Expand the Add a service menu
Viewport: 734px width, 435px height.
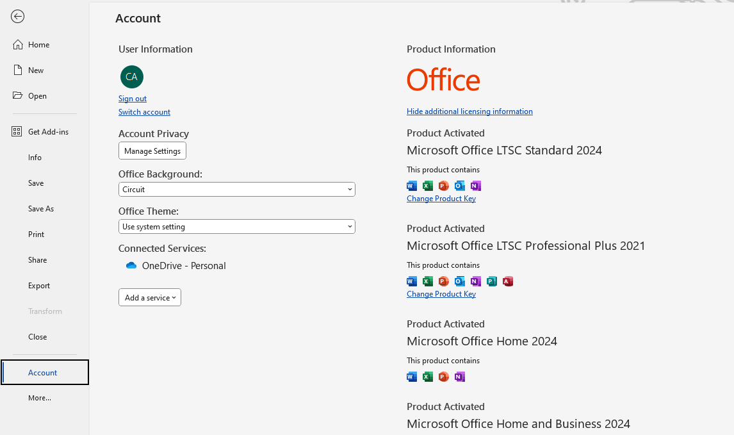(x=150, y=297)
